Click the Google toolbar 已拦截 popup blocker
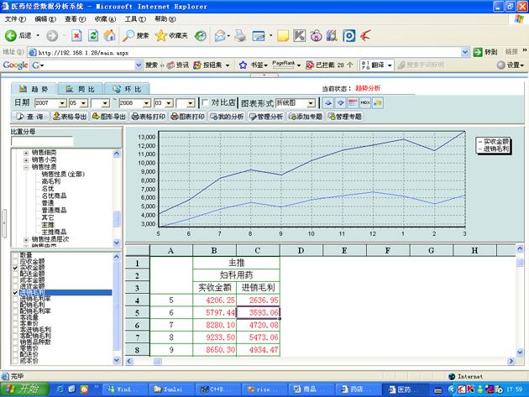The height and width of the screenshot is (397, 529). click(x=329, y=65)
